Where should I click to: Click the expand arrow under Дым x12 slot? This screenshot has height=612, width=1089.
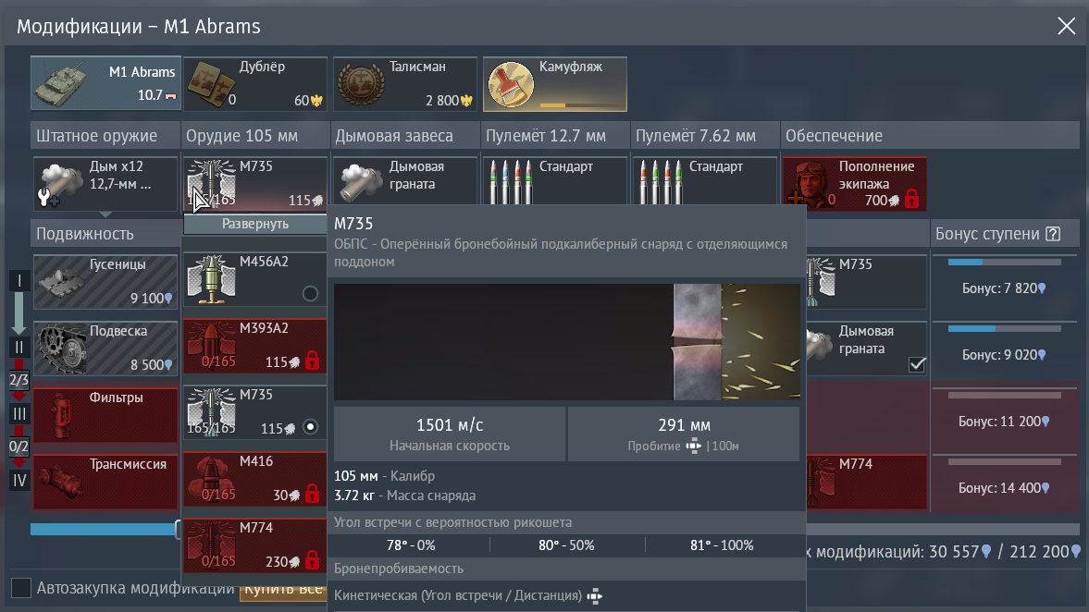pyautogui.click(x=105, y=214)
